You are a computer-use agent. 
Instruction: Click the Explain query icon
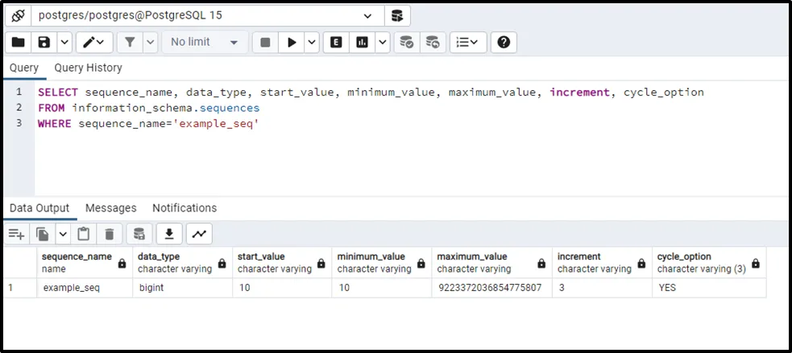coord(336,43)
